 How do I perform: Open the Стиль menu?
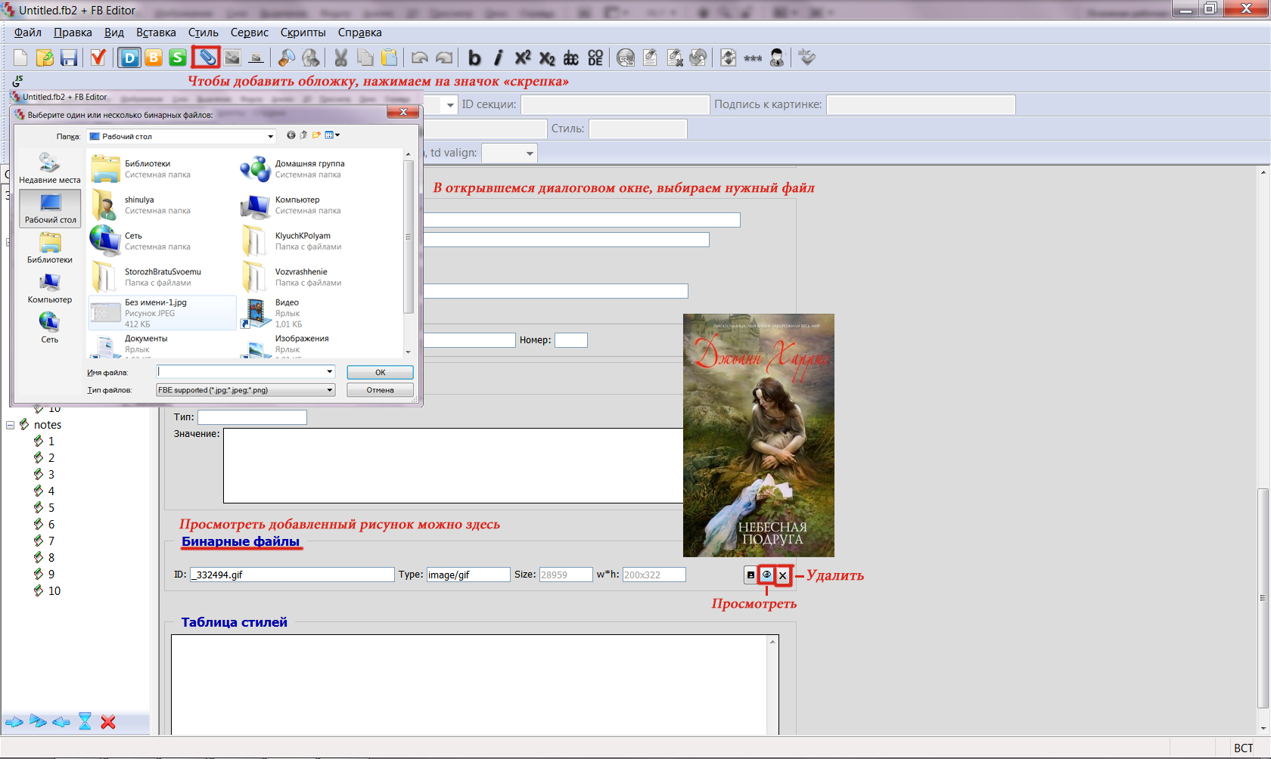click(204, 33)
